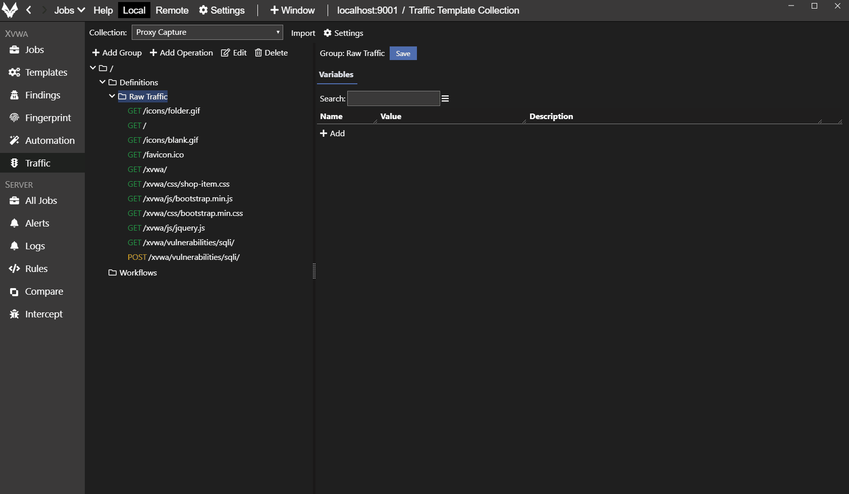Select the Variables tab
This screenshot has width=849, height=494.
(336, 75)
